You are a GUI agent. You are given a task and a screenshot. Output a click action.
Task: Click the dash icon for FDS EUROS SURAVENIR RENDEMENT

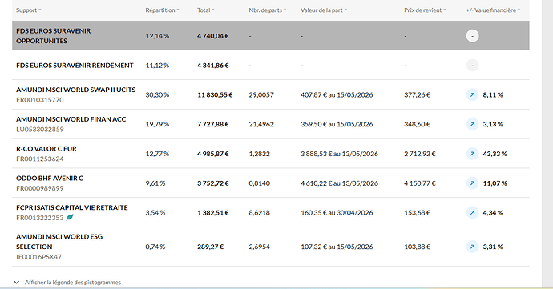coord(472,66)
